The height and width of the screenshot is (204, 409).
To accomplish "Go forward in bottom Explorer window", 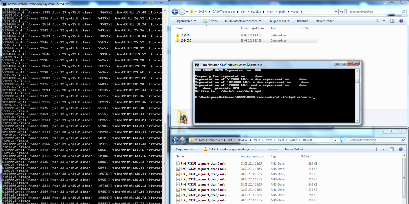I will 182,140.
